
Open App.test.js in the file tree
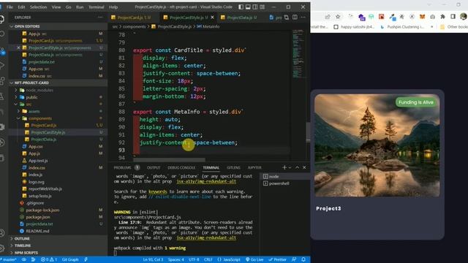(38, 161)
